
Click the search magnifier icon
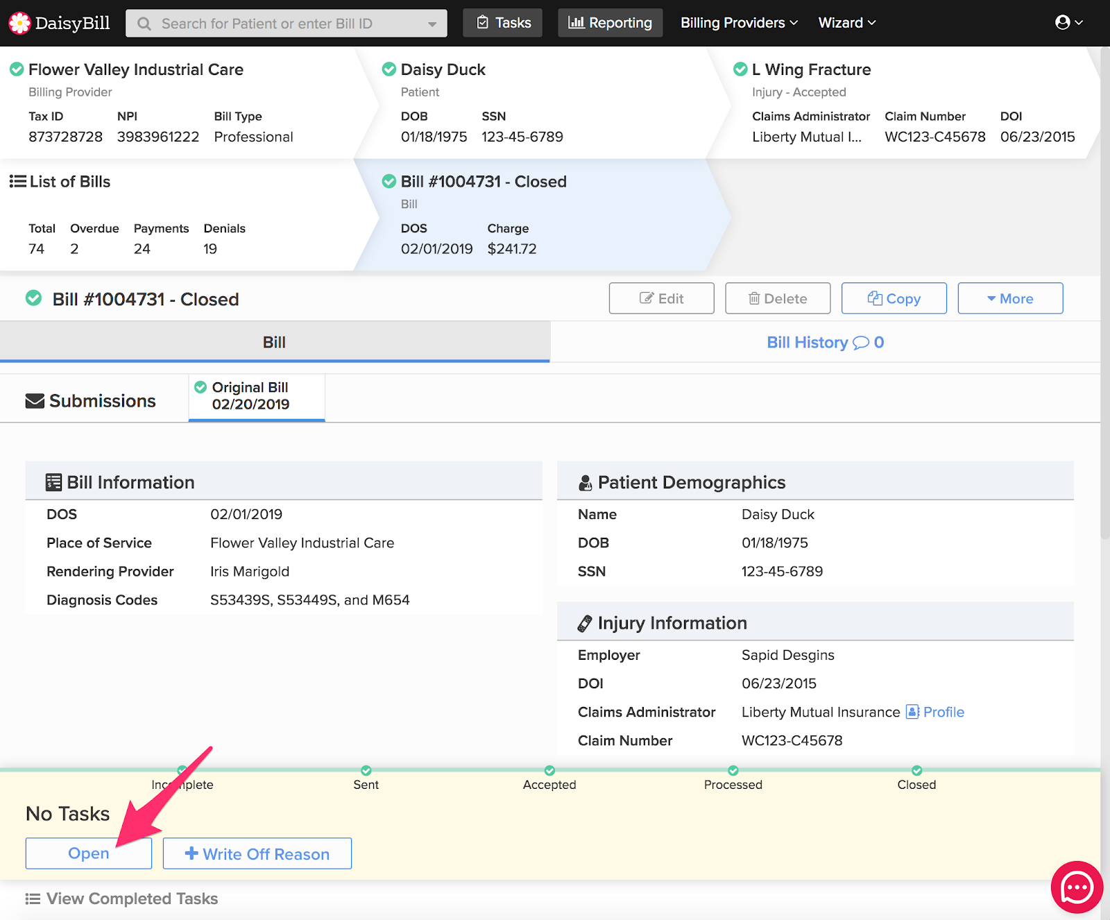(x=144, y=24)
